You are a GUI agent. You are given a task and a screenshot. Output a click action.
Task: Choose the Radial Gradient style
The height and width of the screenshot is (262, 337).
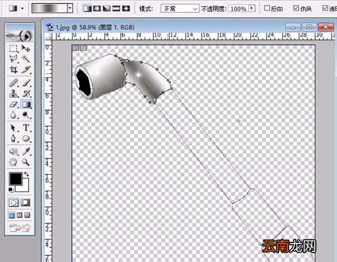pos(97,8)
